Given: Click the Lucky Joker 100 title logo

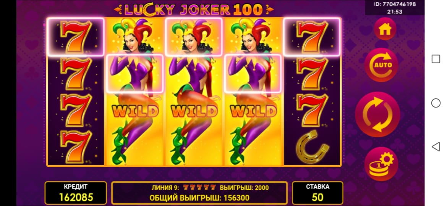Looking at the screenshot, I should coord(194,10).
